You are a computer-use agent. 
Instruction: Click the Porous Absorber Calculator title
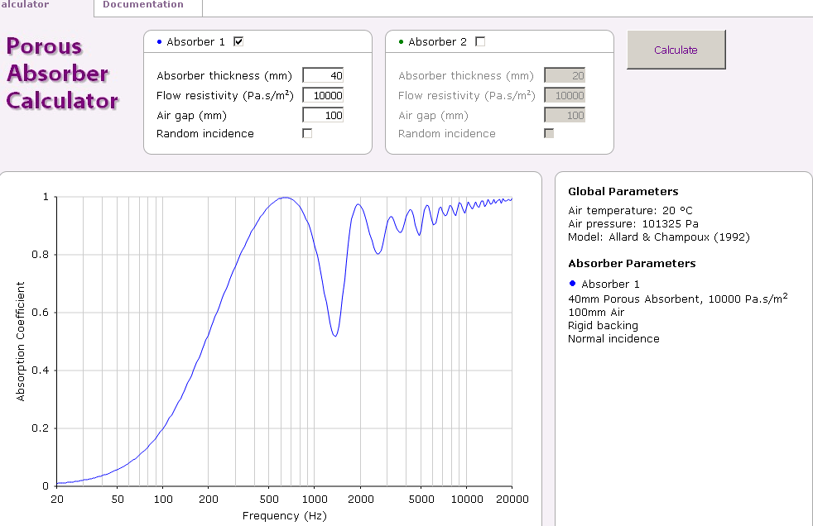pyautogui.click(x=62, y=73)
